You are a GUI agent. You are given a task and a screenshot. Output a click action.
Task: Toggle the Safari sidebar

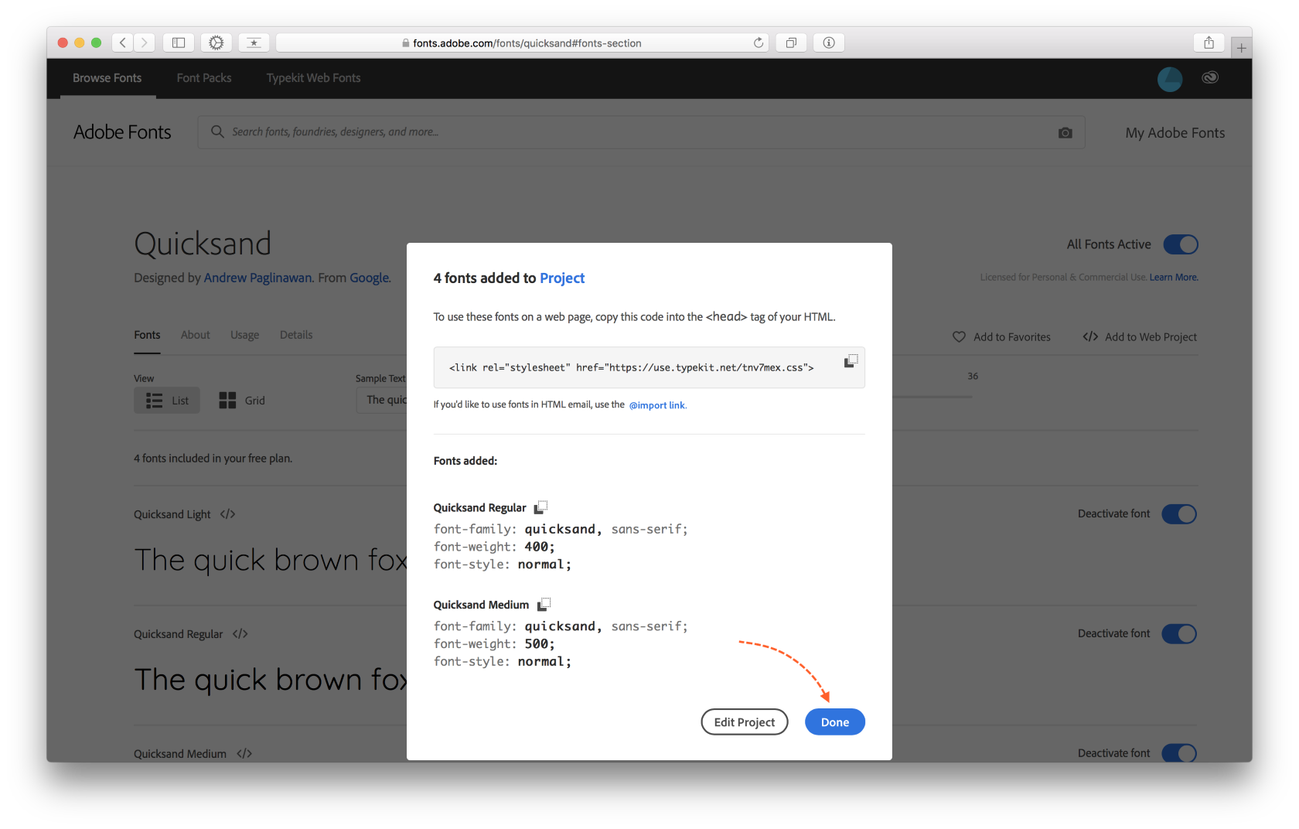[179, 43]
